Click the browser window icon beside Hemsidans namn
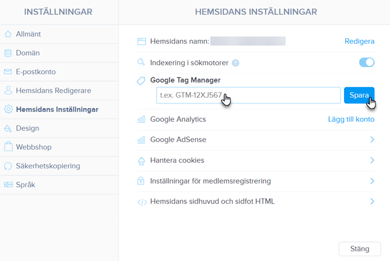This screenshot has width=390, height=261. [141, 41]
